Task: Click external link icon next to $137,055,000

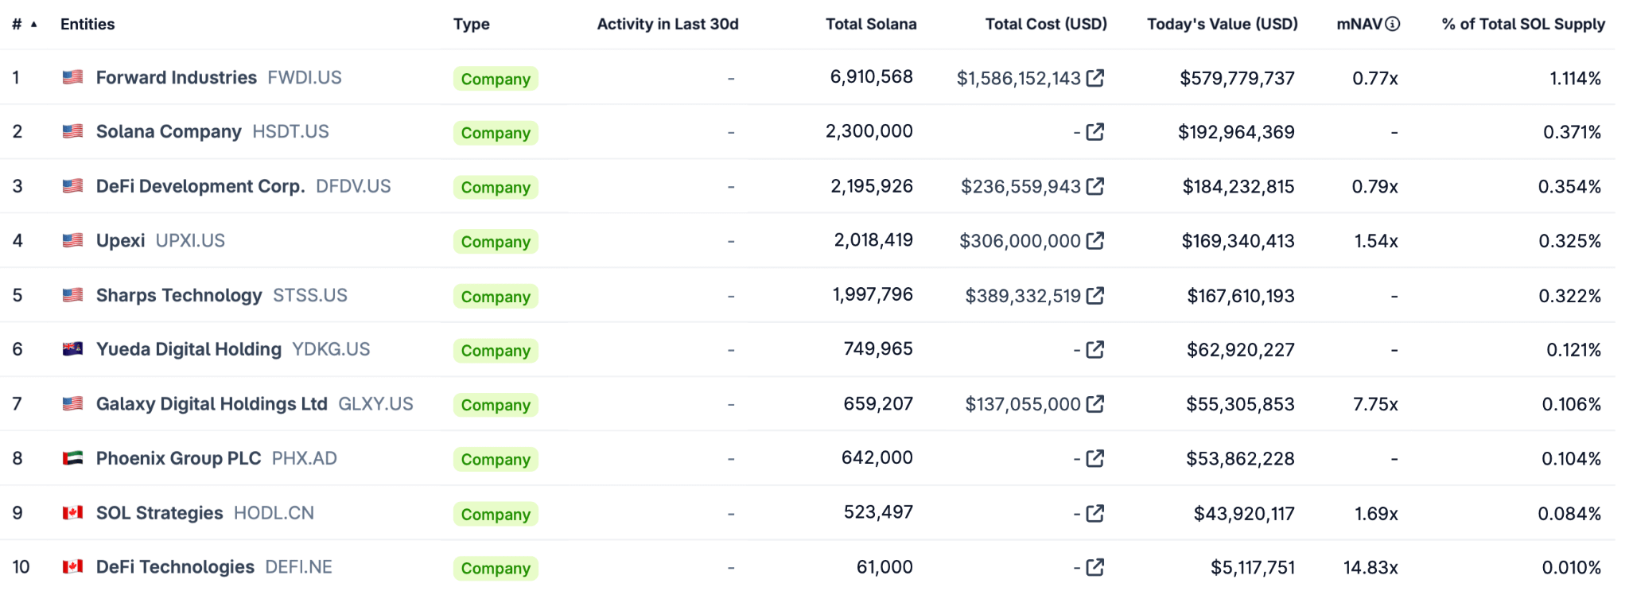Action: coord(1095,404)
